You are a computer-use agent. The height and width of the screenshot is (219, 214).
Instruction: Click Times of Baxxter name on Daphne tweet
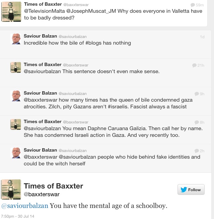(43, 121)
